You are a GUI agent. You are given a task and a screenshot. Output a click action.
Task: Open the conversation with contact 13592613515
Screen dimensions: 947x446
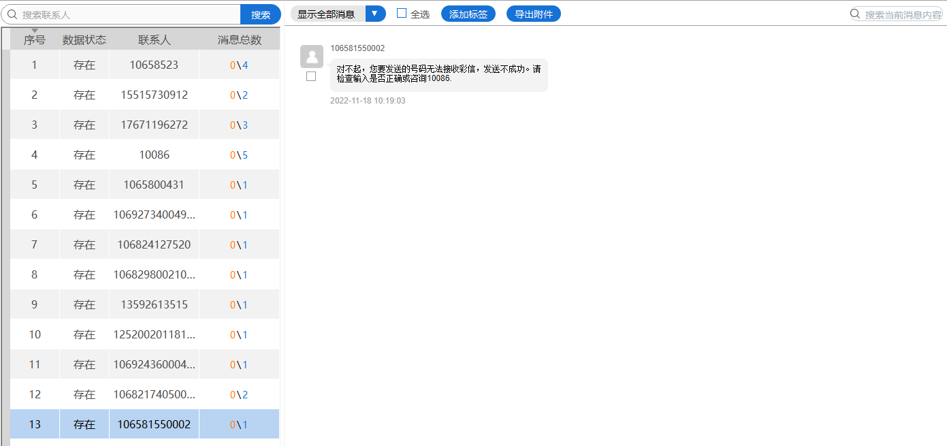coord(154,304)
